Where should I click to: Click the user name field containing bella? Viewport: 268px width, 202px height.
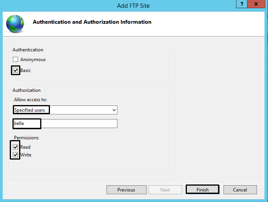(65, 123)
